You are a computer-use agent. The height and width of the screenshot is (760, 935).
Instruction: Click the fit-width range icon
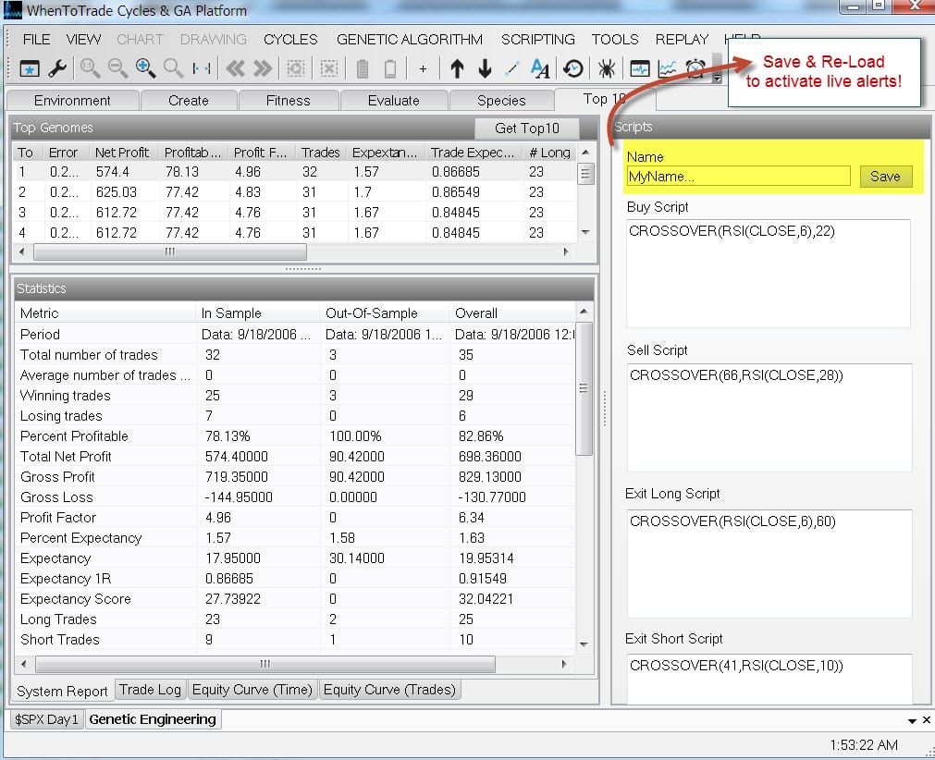[x=202, y=69]
